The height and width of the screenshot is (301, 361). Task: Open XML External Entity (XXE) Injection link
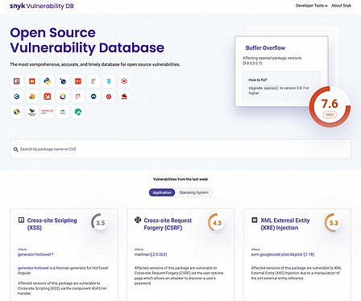click(285, 224)
